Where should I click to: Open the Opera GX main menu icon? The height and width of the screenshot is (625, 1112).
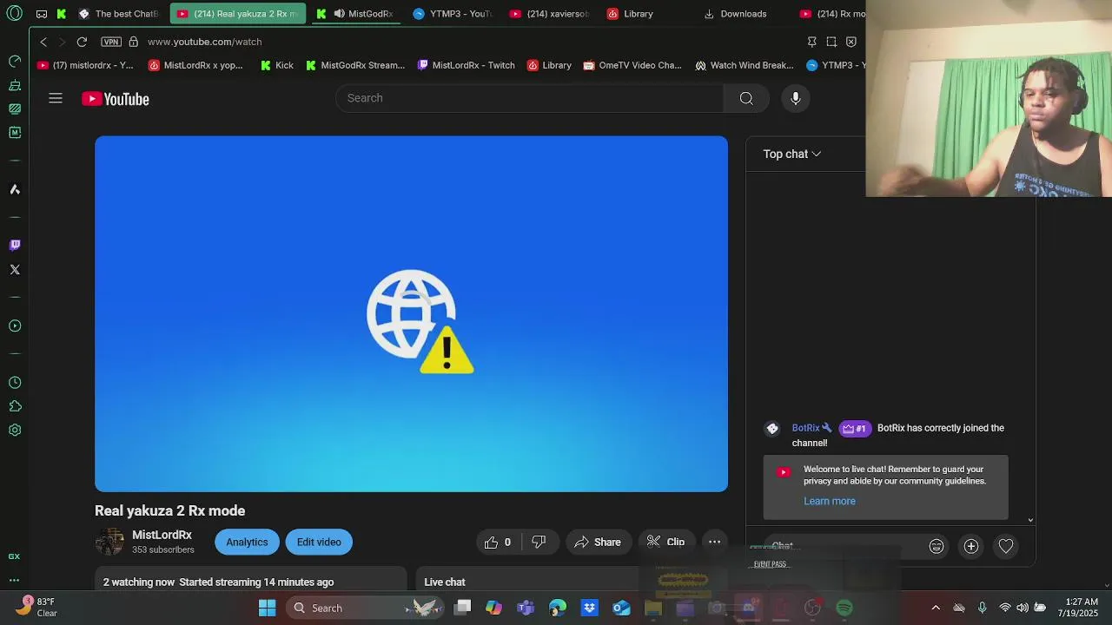coord(15,13)
